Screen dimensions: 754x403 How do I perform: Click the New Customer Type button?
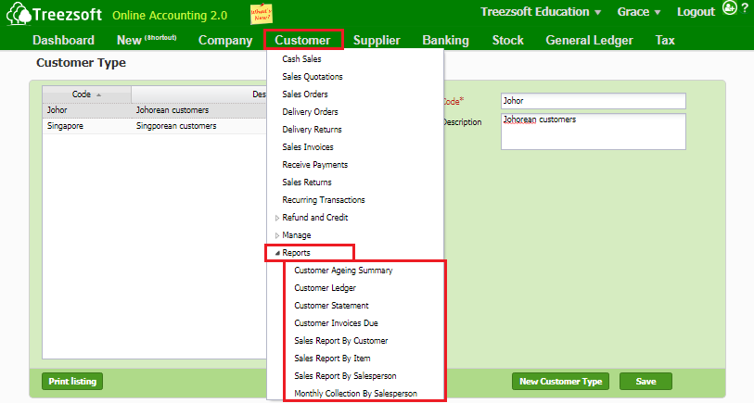click(x=561, y=382)
